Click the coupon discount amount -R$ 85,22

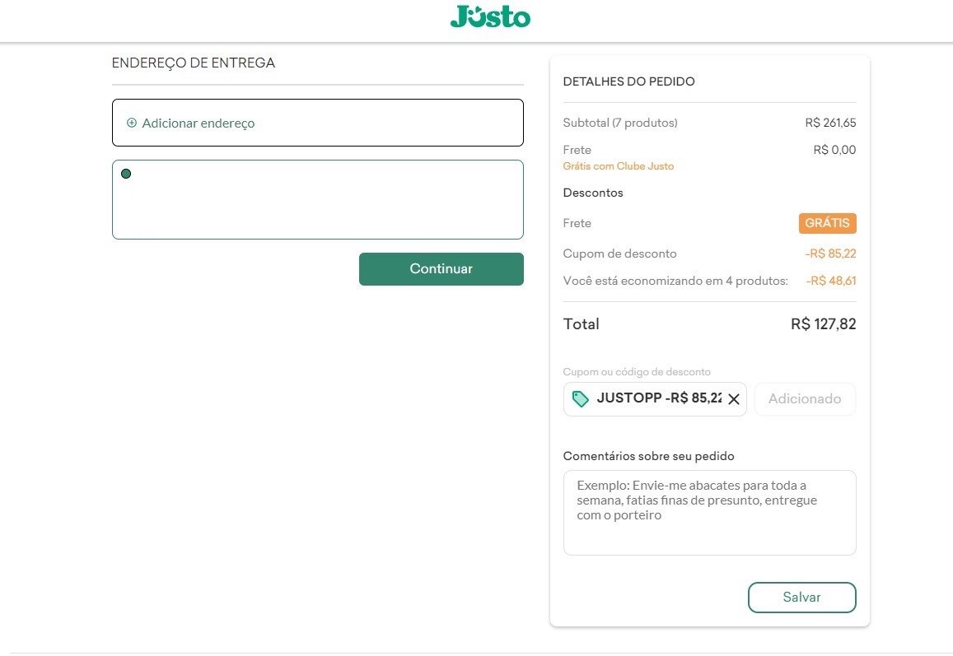pos(830,254)
